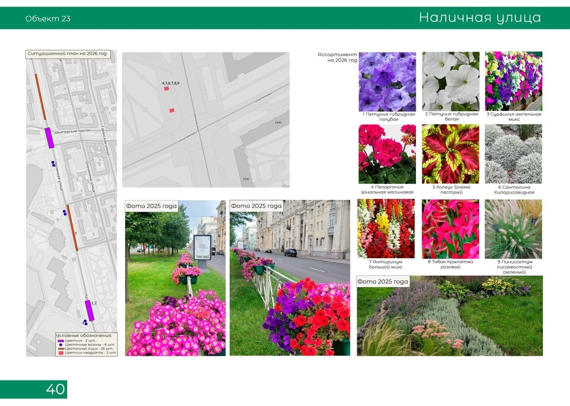Select the Пеларгония зональная малиновая image
Image resolution: width=570 pixels, height=406 pixels.
click(387, 154)
